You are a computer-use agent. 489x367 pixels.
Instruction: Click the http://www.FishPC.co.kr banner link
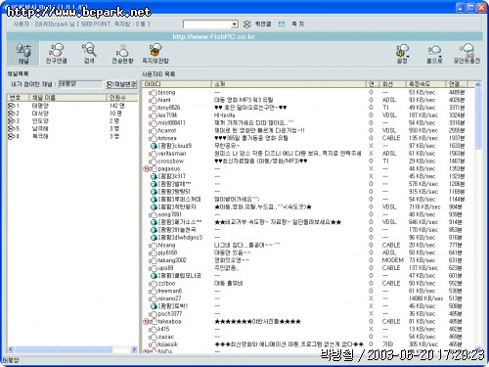(213, 36)
